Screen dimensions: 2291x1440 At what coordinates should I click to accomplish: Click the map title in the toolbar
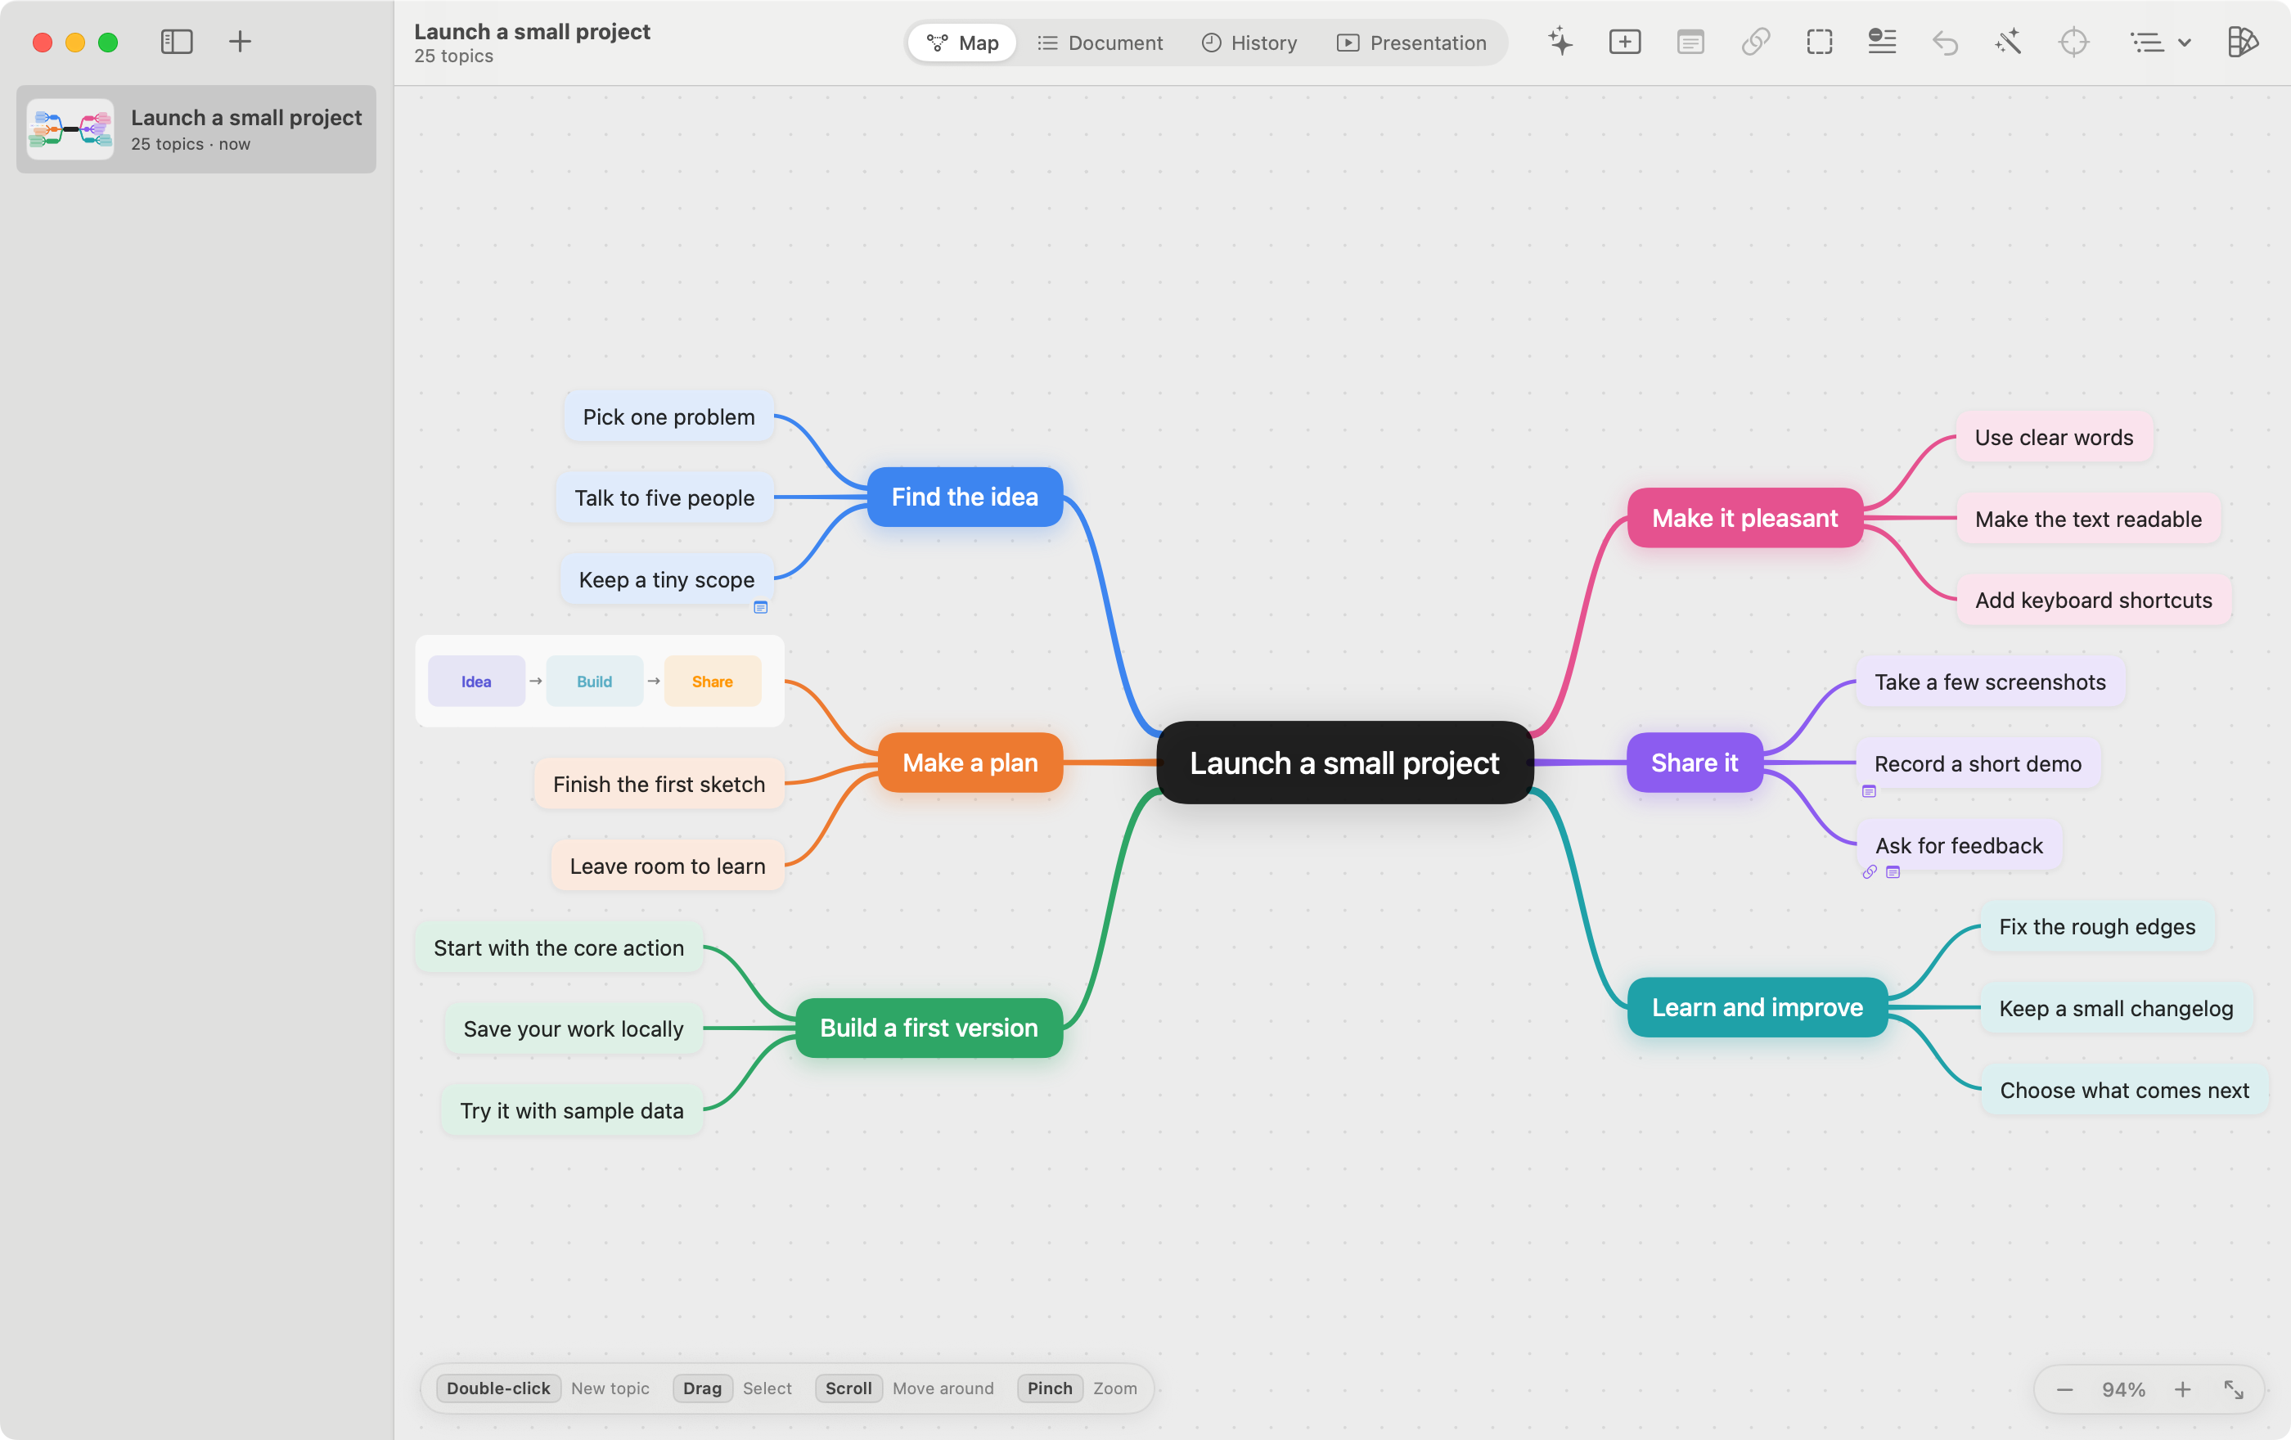click(x=532, y=31)
